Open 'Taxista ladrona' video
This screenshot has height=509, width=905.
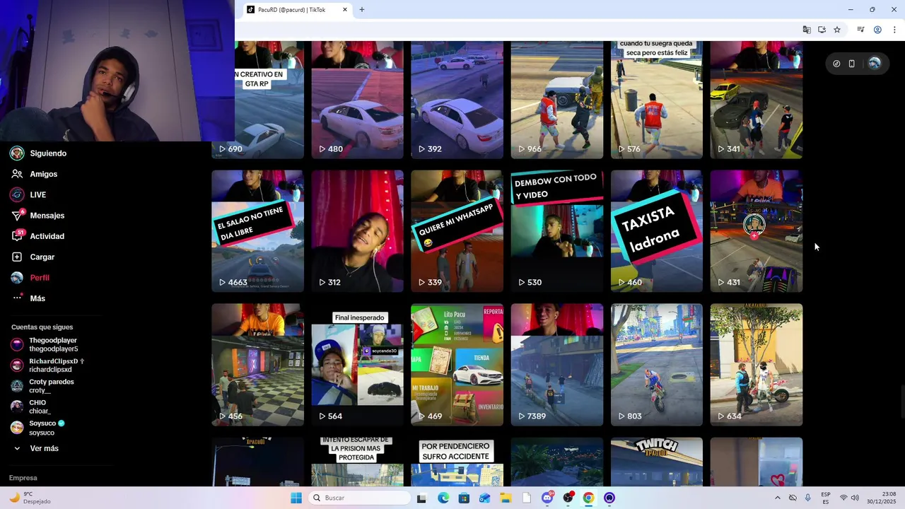(x=657, y=231)
